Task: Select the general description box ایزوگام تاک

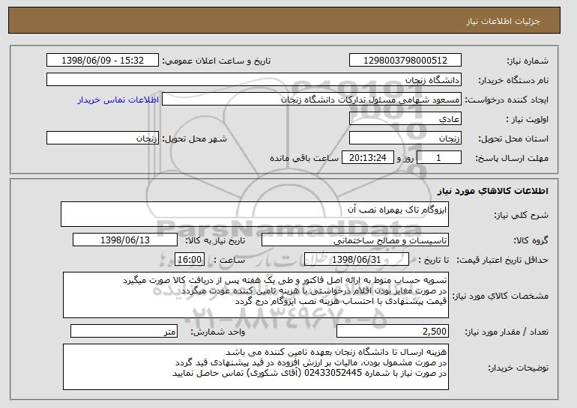Action: click(255, 214)
